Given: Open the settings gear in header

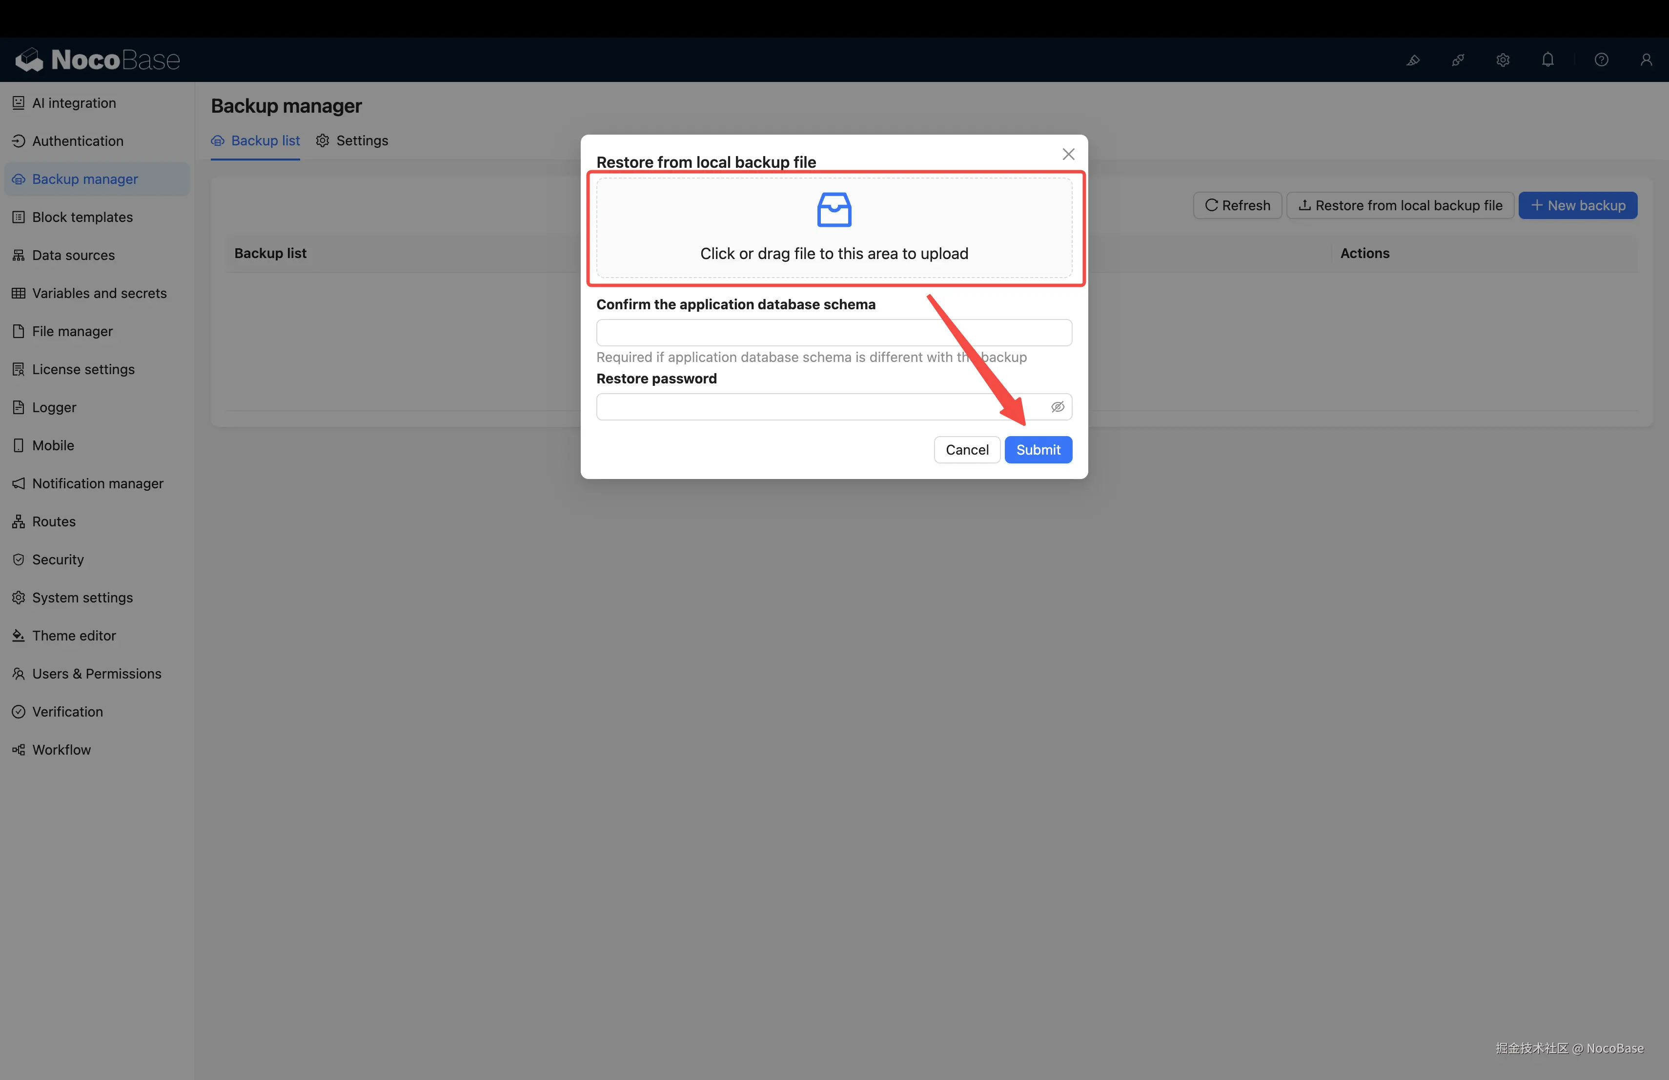Looking at the screenshot, I should pyautogui.click(x=1503, y=60).
